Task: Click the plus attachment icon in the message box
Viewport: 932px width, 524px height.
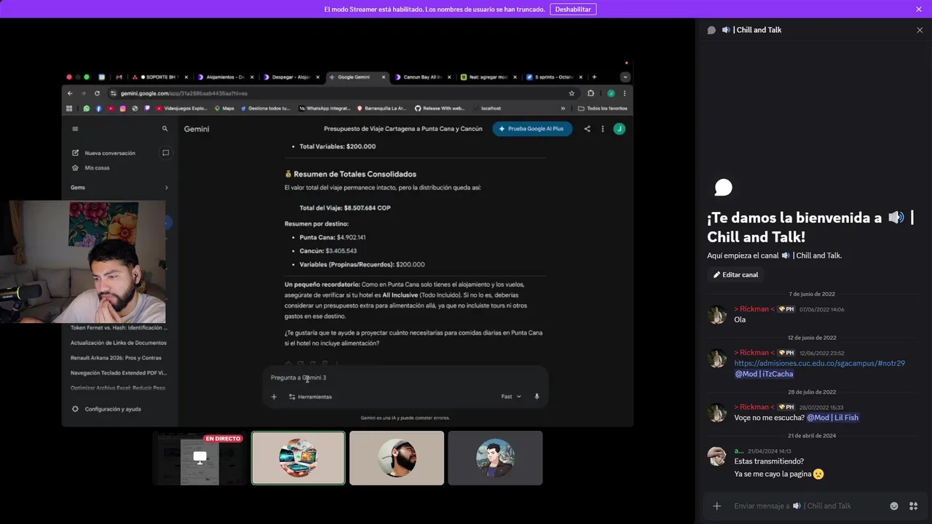Action: pyautogui.click(x=717, y=506)
